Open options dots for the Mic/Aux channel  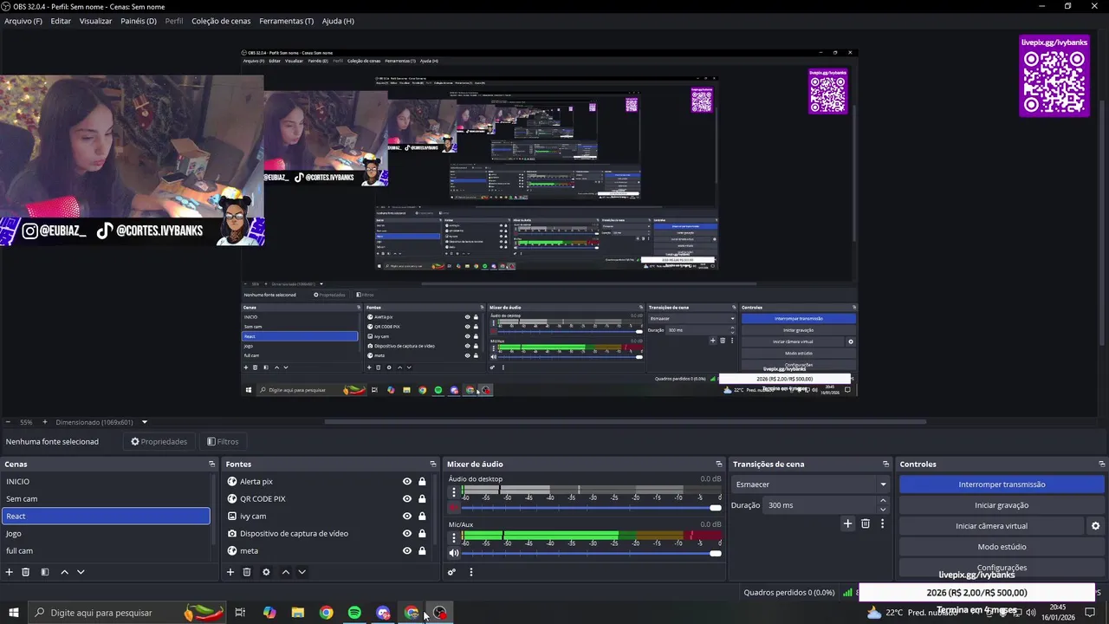point(453,537)
